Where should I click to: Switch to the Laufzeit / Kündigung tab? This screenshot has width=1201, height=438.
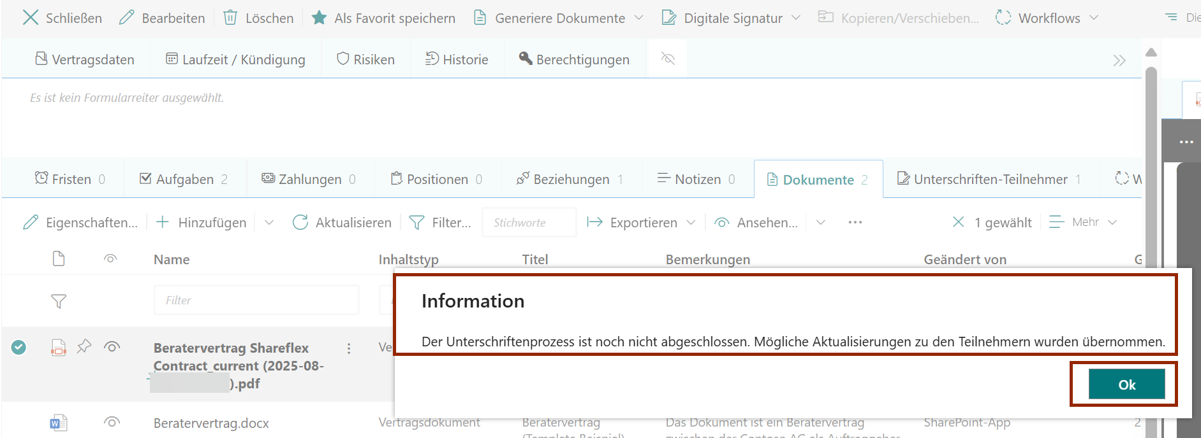pyautogui.click(x=235, y=59)
